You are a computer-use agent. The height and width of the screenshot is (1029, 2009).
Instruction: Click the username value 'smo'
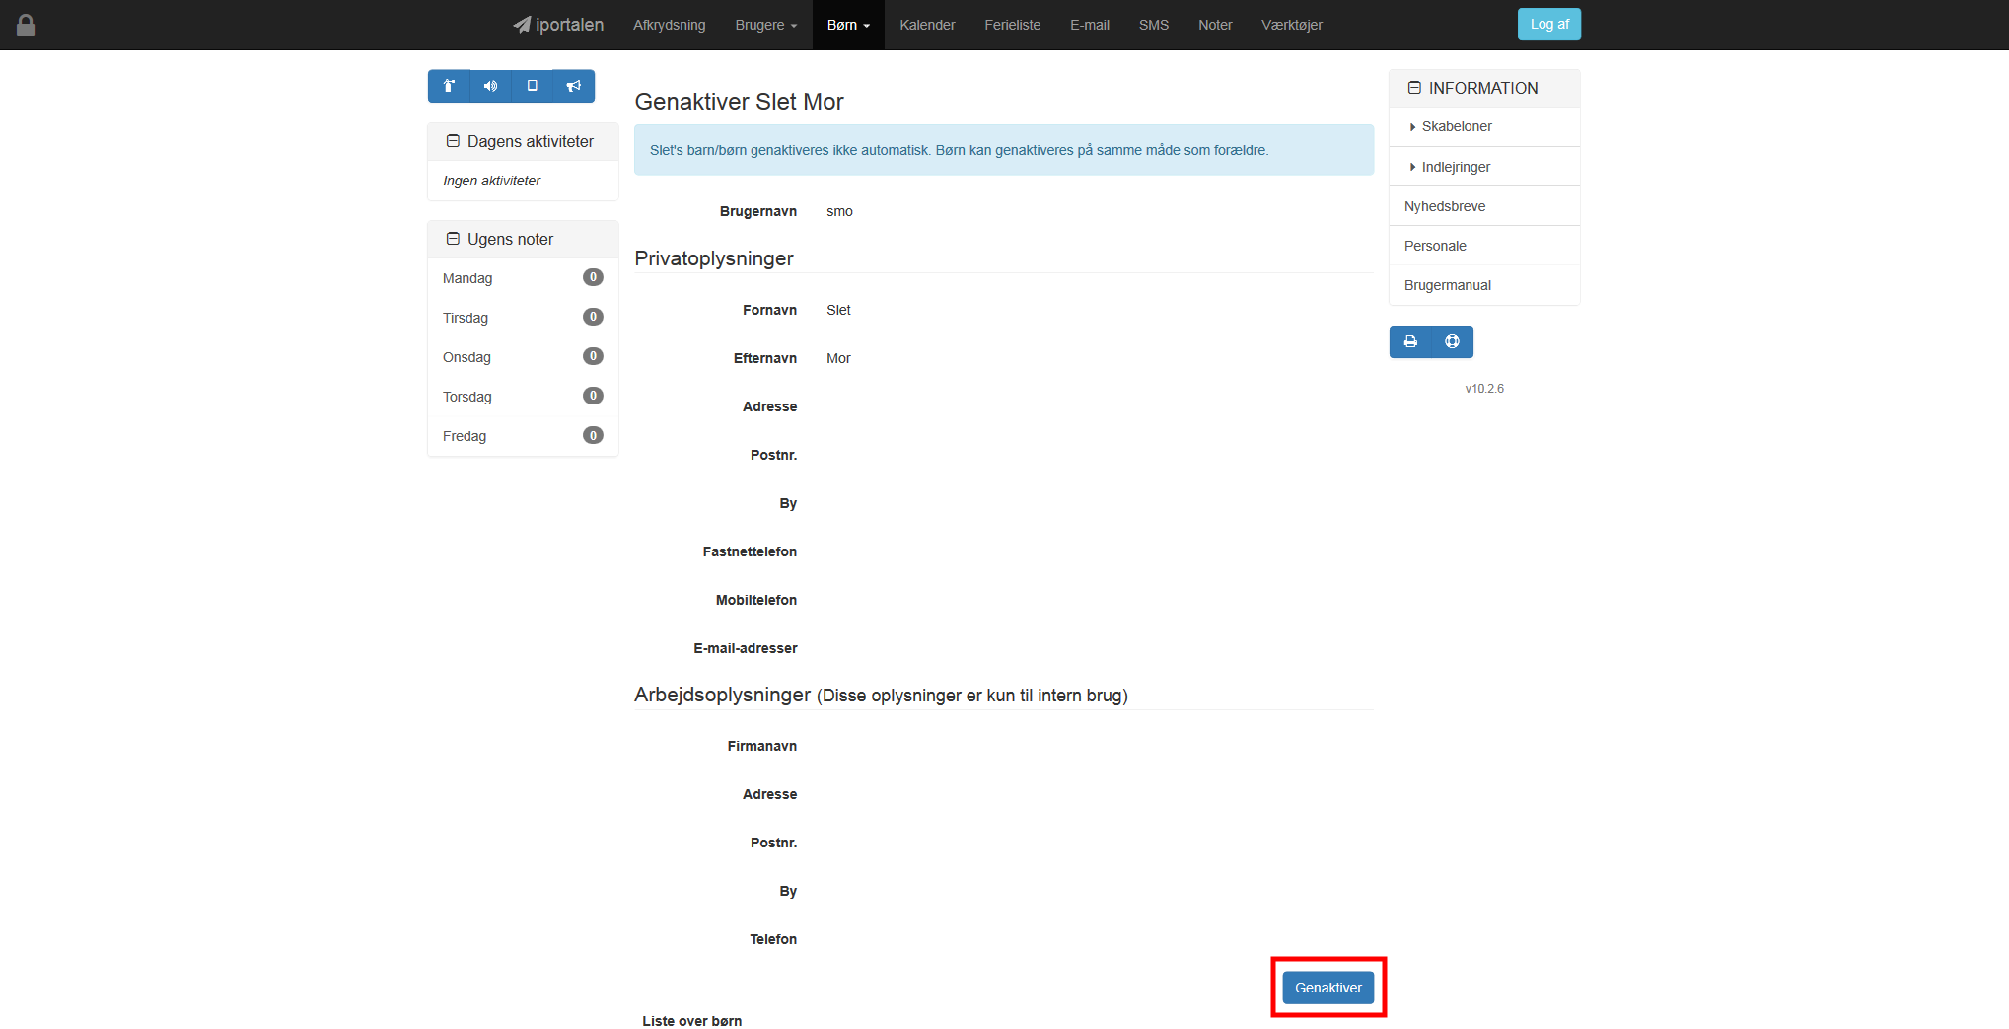(x=839, y=211)
